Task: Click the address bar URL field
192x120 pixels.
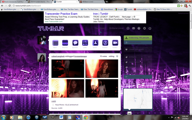Action: pos(94,6)
